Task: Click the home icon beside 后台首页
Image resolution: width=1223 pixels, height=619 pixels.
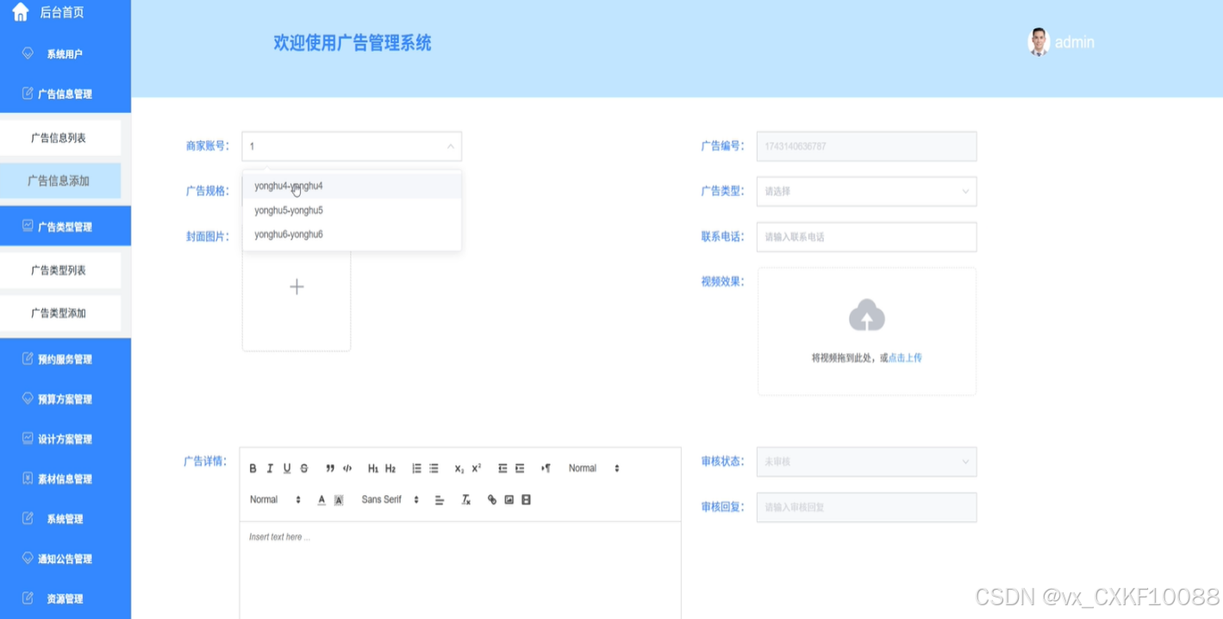Action: tap(21, 12)
